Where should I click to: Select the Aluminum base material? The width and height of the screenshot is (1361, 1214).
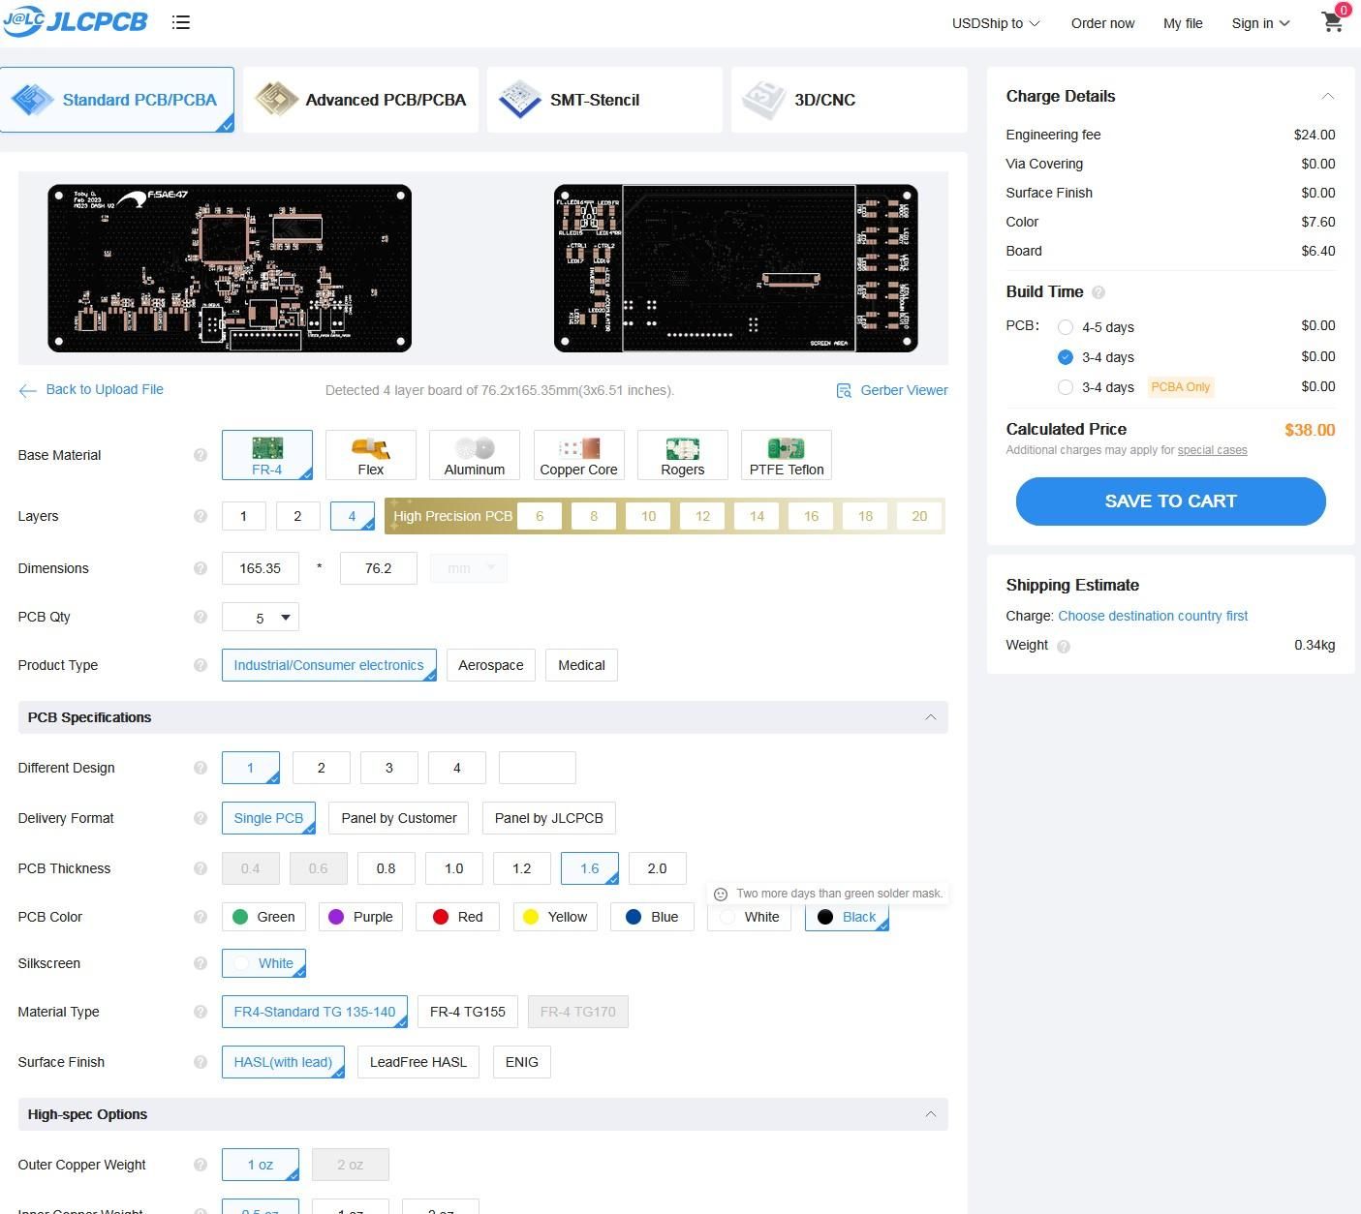474,455
